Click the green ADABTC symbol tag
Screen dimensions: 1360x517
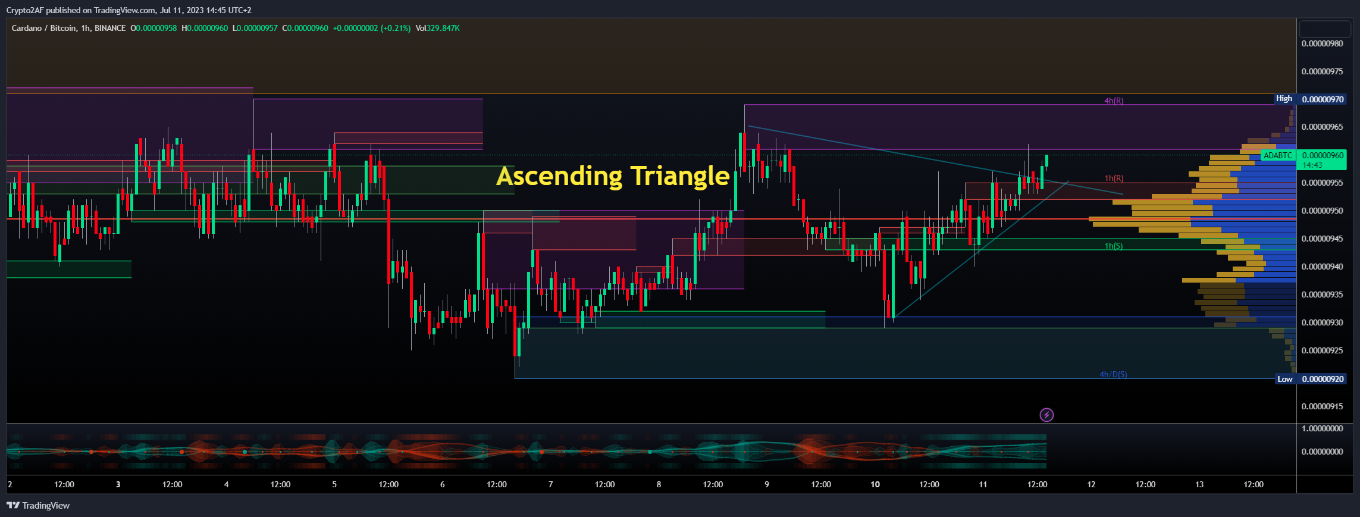tap(1278, 155)
